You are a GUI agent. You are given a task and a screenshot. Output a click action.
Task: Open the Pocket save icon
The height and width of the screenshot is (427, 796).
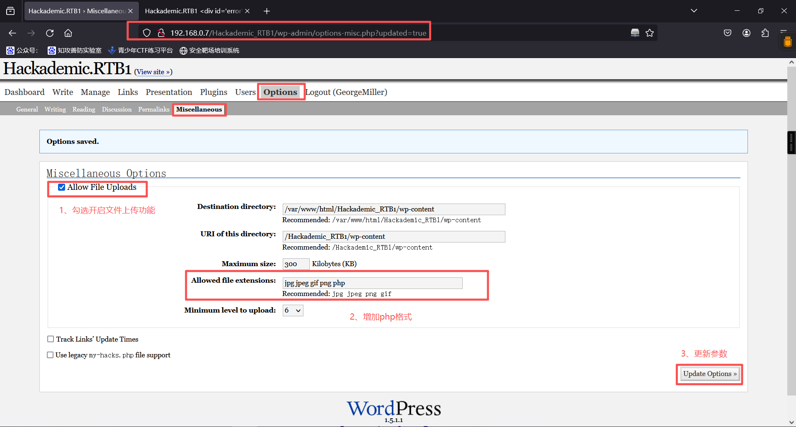(x=728, y=33)
